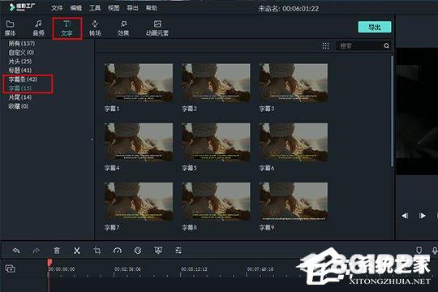The image size is (438, 292).
Task: Click the undo arrow in timeline toolbar
Action: click(16, 251)
